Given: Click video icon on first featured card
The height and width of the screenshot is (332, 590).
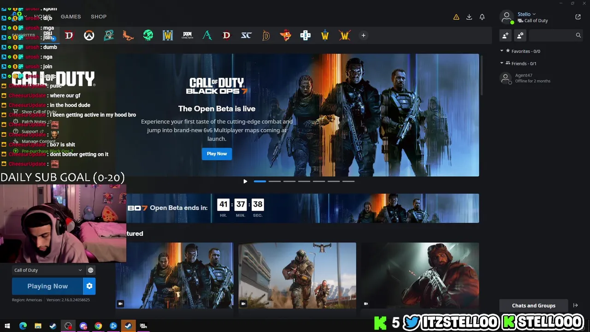Looking at the screenshot, I should (120, 303).
